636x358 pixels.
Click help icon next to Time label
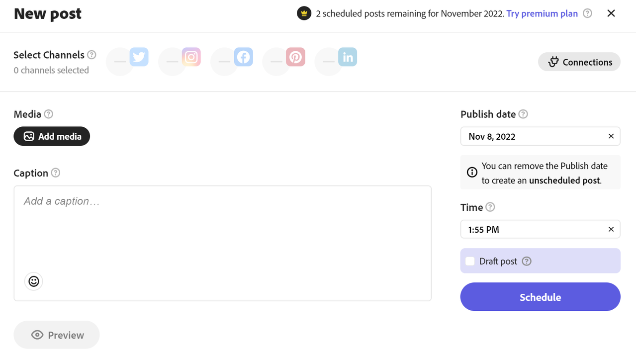coord(490,207)
